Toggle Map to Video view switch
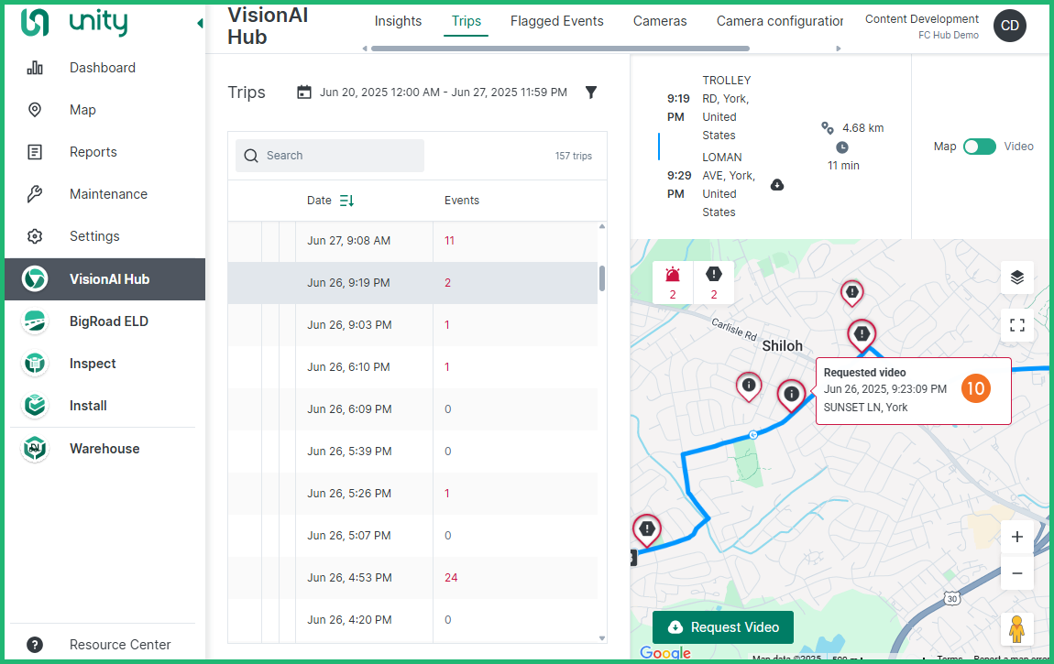Screen dimensions: 1054x664 click(x=979, y=147)
